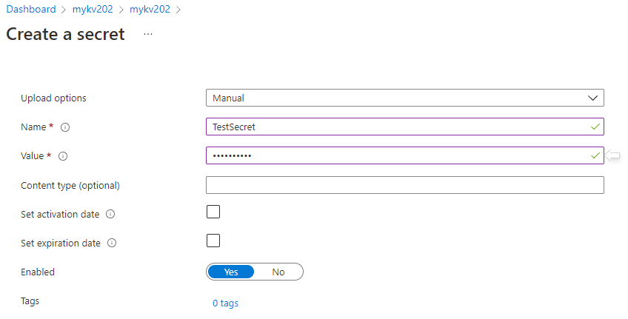
Task: Enable the Set expiration date checkbox
Action: point(213,241)
